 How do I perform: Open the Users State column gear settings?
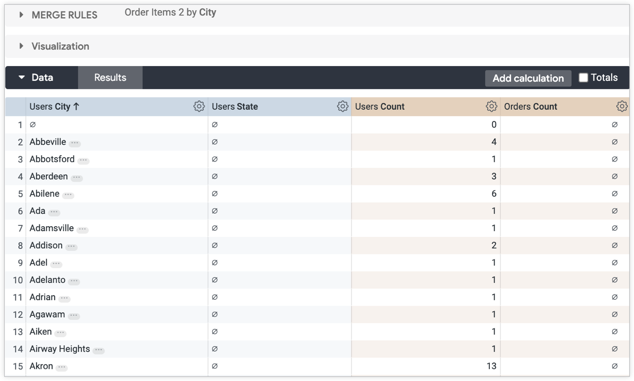coord(342,106)
